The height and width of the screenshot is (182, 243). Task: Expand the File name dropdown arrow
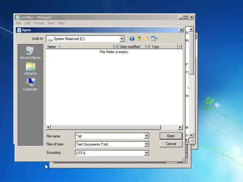coord(146,136)
